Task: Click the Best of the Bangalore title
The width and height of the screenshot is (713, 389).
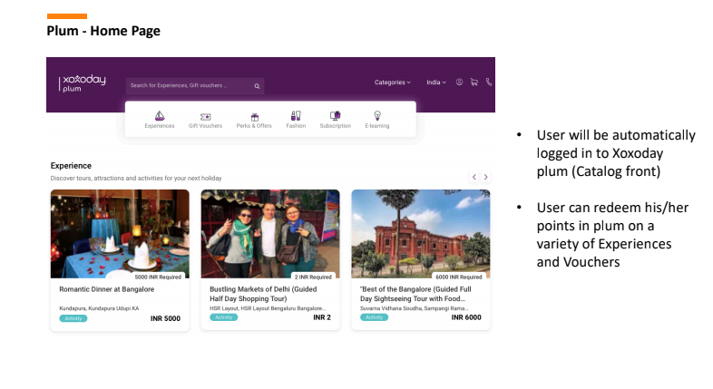Action: [415, 294]
